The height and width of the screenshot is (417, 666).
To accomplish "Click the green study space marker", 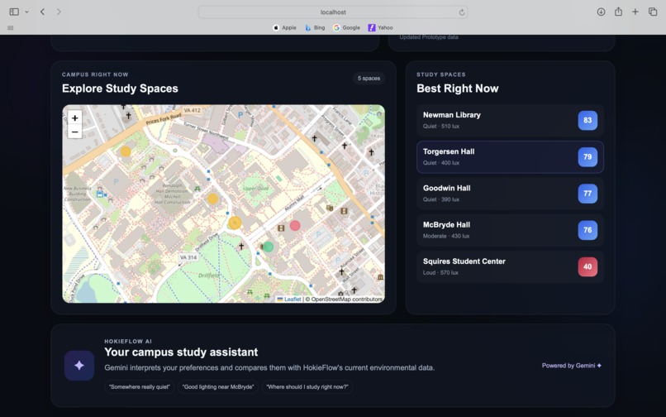I will tap(268, 247).
